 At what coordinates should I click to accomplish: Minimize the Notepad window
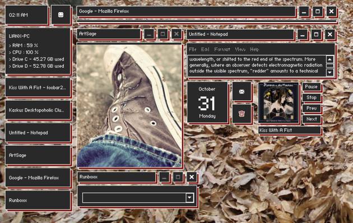tap(303, 35)
